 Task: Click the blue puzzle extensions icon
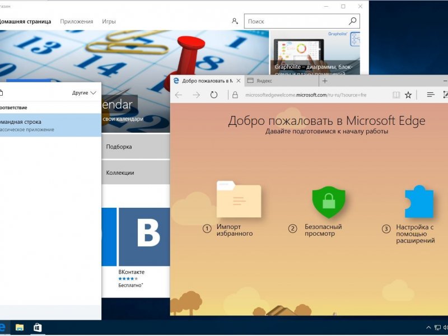tap(419, 202)
